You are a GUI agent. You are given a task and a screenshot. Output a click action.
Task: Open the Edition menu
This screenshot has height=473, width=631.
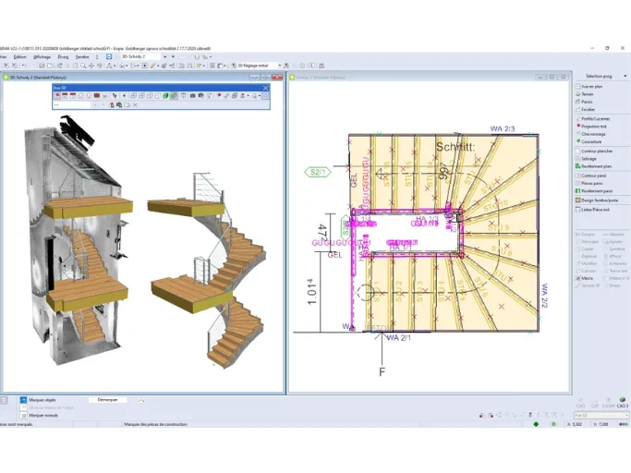click(x=19, y=57)
